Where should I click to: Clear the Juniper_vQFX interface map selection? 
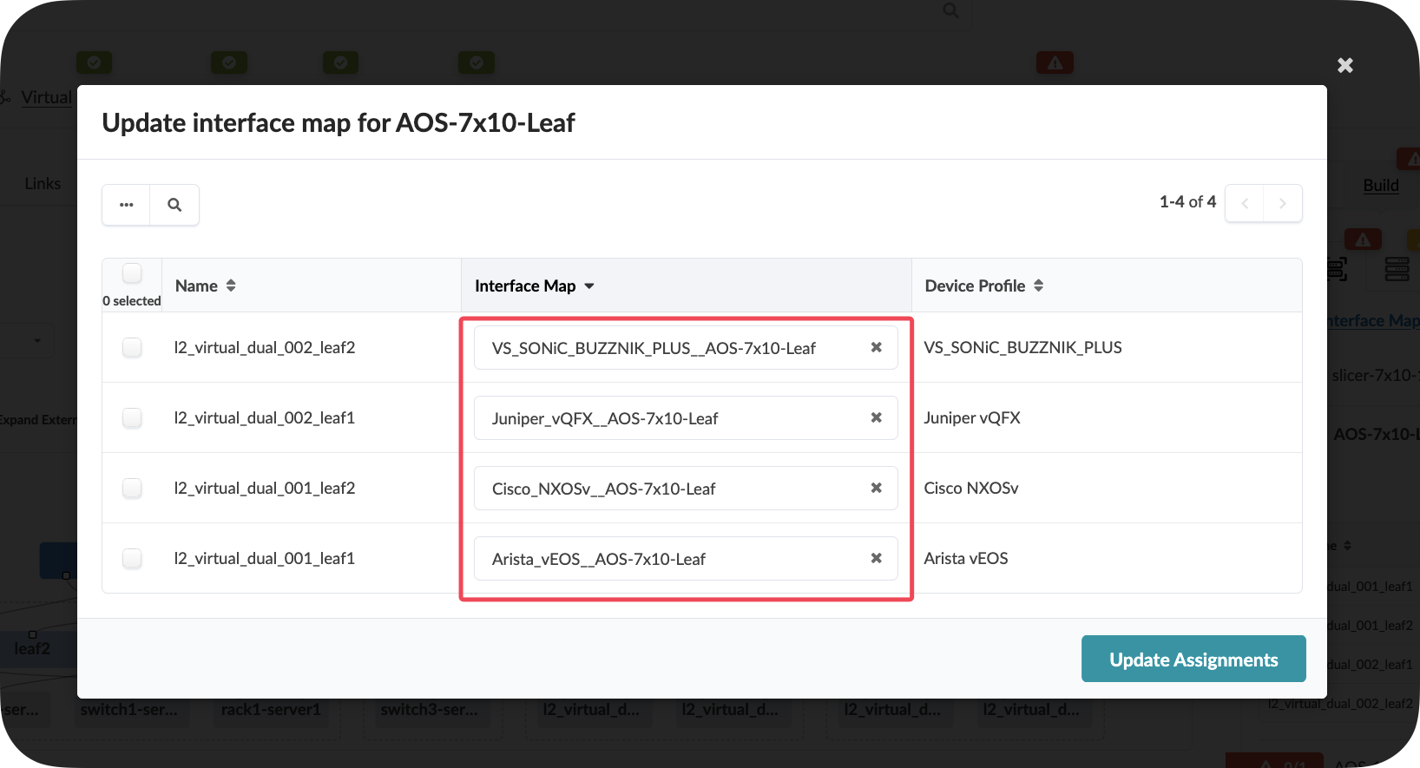tap(876, 417)
